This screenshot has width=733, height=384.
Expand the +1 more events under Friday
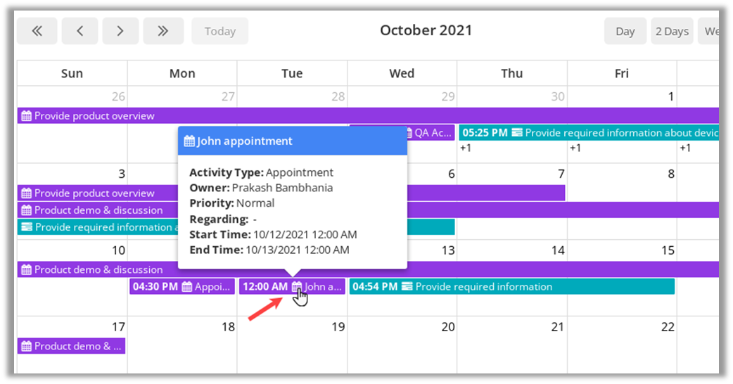pyautogui.click(x=575, y=148)
